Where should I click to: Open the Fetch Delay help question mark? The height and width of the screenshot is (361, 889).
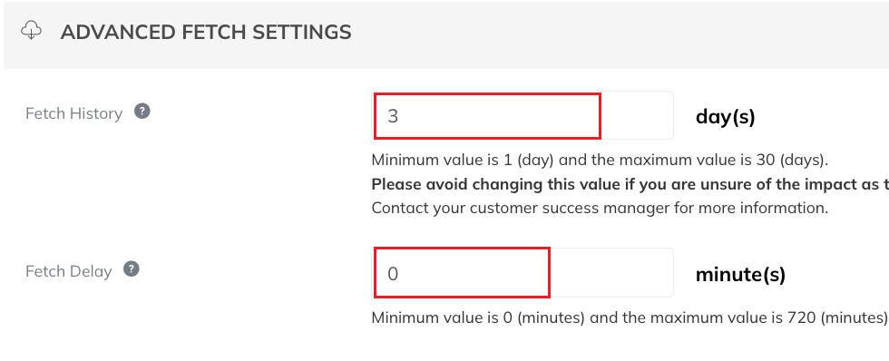click(x=132, y=268)
